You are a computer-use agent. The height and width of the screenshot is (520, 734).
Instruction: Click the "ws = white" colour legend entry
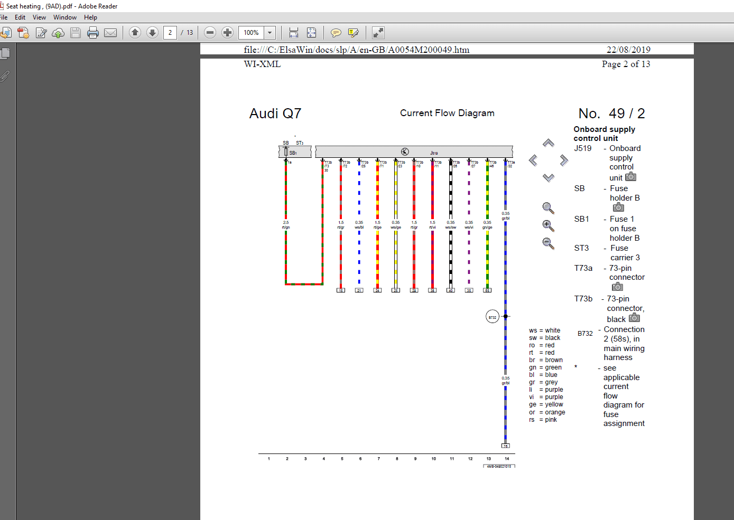(545, 330)
